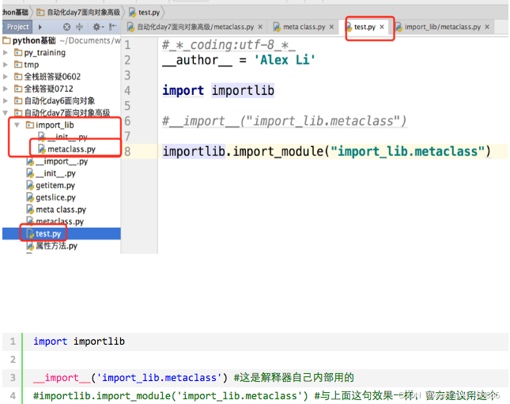Click gutter line number 8 in editor

coord(127,152)
